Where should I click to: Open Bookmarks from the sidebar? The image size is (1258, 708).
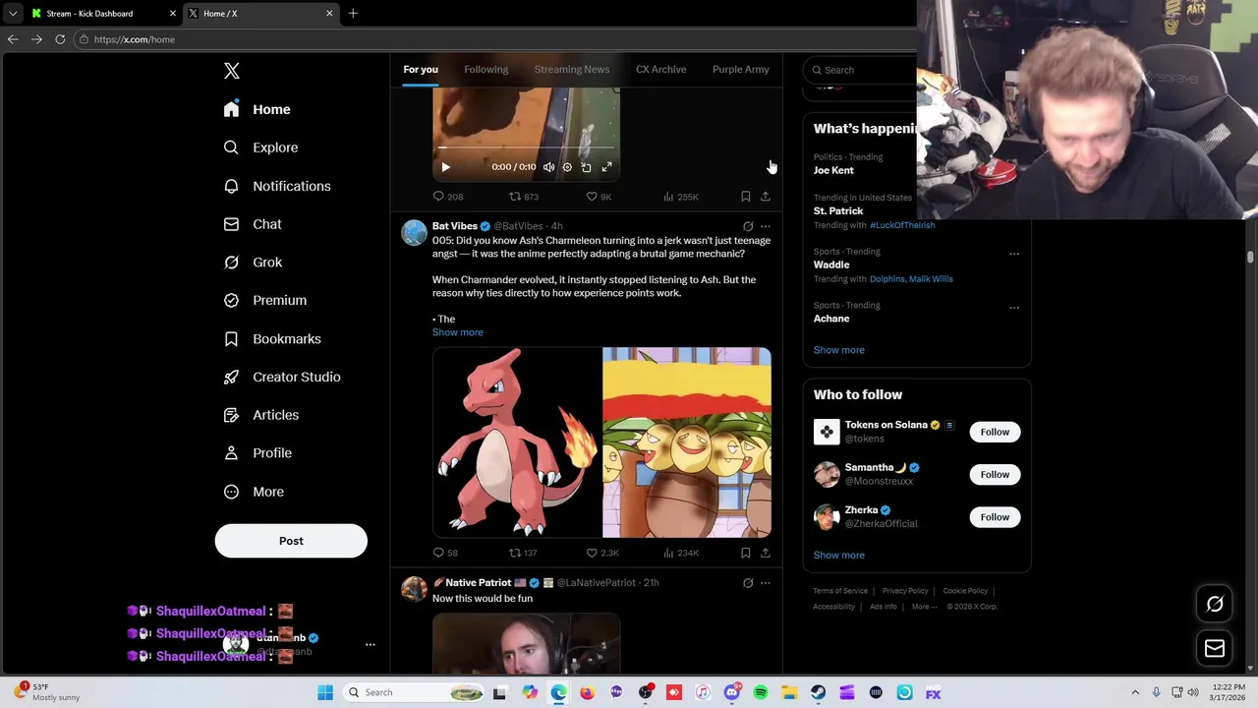point(273,338)
